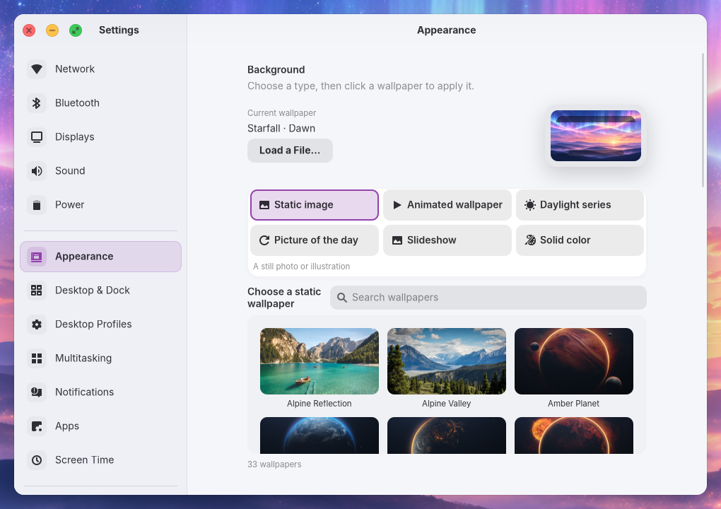Viewport: 721px width, 509px height.
Task: Click the magnifier icon in wallpaper search
Action: pyautogui.click(x=341, y=298)
